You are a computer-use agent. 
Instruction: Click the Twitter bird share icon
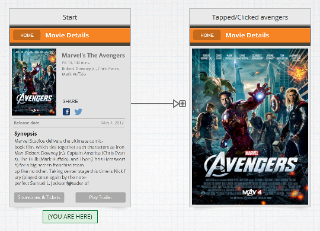78,111
